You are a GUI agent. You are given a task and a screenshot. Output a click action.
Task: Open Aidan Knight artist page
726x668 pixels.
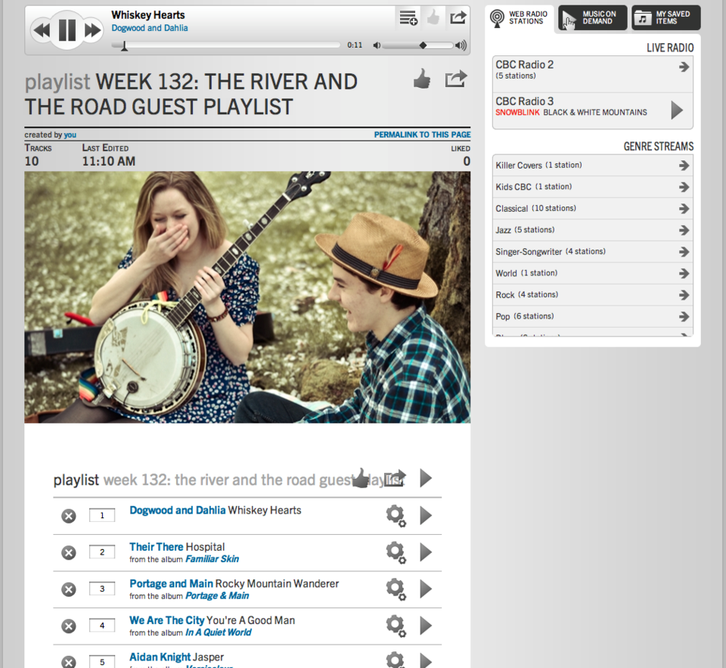pos(160,657)
